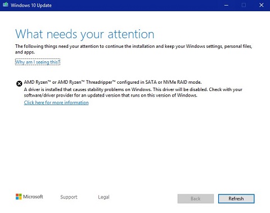Minimize the Windows 10 Update window
This screenshot has width=270, height=213.
pyautogui.click(x=226, y=5)
